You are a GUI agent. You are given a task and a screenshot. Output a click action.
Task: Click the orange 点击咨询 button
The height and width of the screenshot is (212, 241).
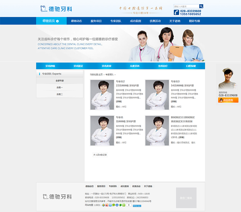[x=228, y=100]
